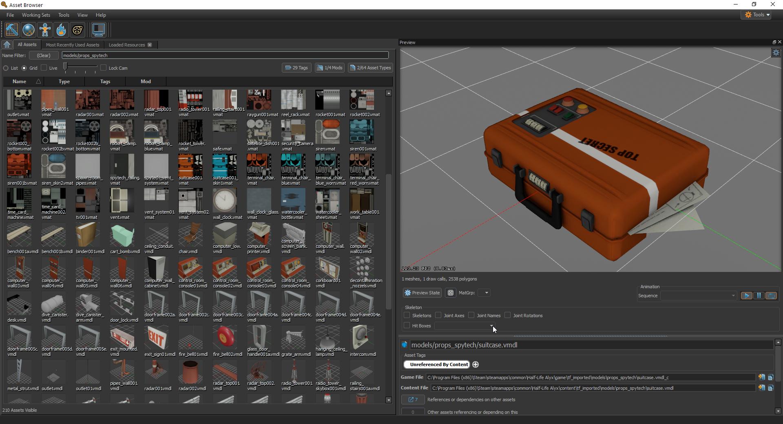Open the Working Sets menu
Viewport: 783px width, 424px height.
36,15
